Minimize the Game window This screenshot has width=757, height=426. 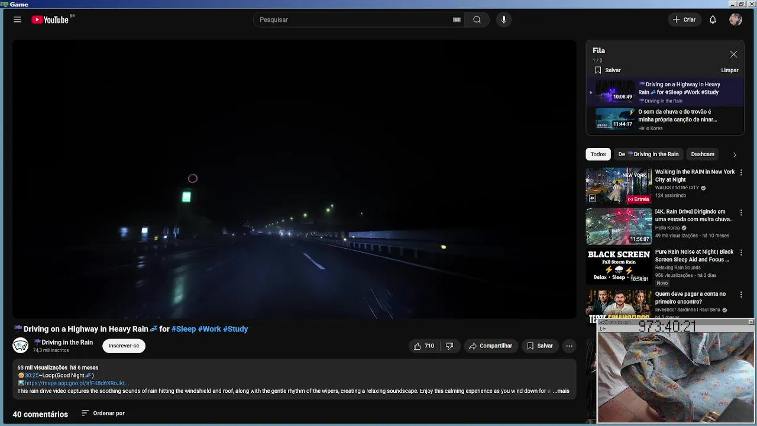[733, 4]
